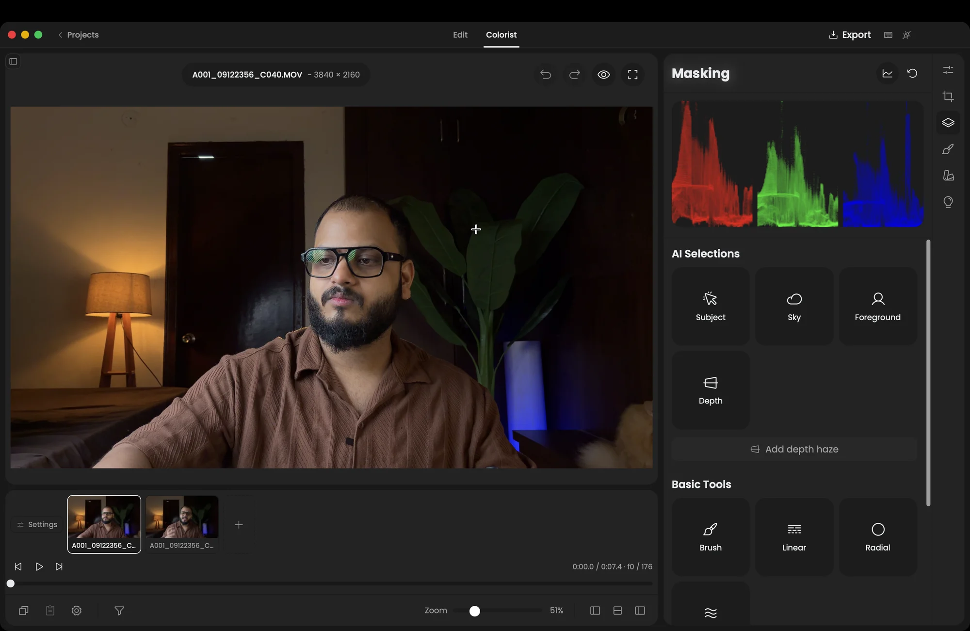
Task: Redo the last action
Action: pos(575,75)
